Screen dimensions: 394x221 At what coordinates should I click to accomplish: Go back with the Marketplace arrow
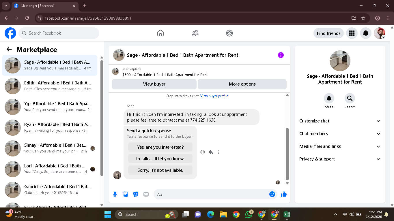pyautogui.click(x=9, y=49)
